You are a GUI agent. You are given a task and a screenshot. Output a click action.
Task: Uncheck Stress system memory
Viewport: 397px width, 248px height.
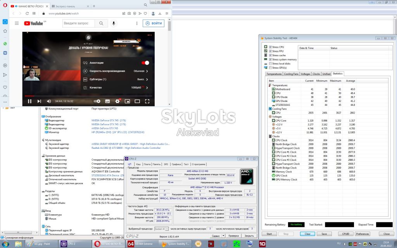pos(270,59)
